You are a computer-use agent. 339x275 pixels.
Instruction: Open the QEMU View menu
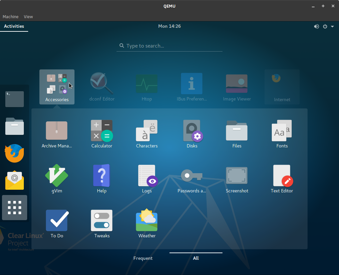point(28,17)
